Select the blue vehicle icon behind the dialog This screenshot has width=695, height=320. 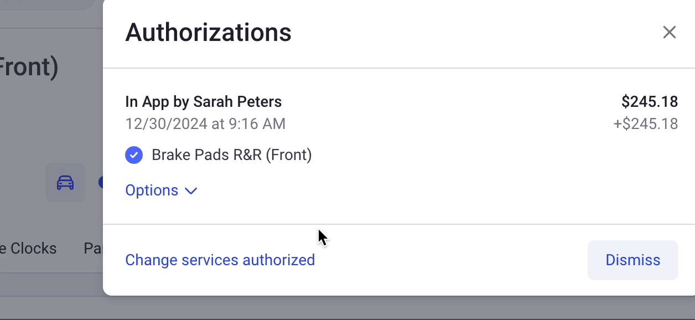point(65,182)
